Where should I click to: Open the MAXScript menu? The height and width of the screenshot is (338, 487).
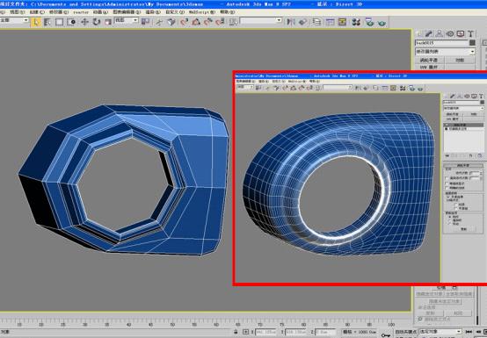[x=202, y=12]
